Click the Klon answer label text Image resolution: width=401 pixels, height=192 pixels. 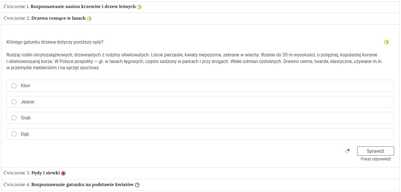25,86
